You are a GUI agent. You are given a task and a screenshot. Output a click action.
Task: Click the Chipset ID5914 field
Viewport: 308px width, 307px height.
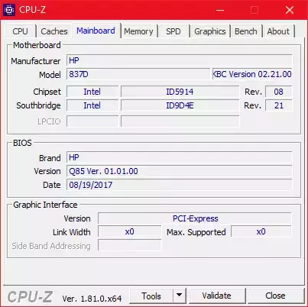(x=180, y=92)
